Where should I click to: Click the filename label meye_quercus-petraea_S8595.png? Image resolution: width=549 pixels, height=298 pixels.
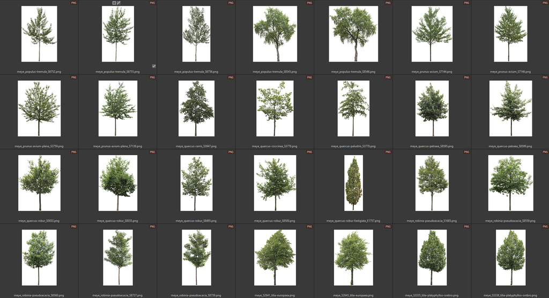(432, 146)
